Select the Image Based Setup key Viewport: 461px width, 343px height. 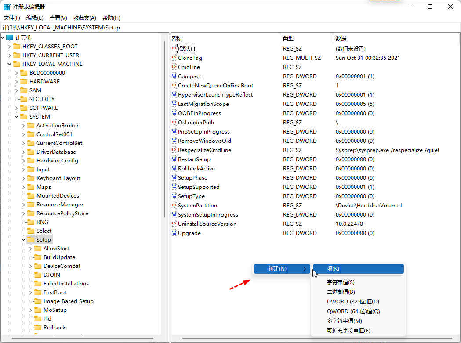[69, 301]
